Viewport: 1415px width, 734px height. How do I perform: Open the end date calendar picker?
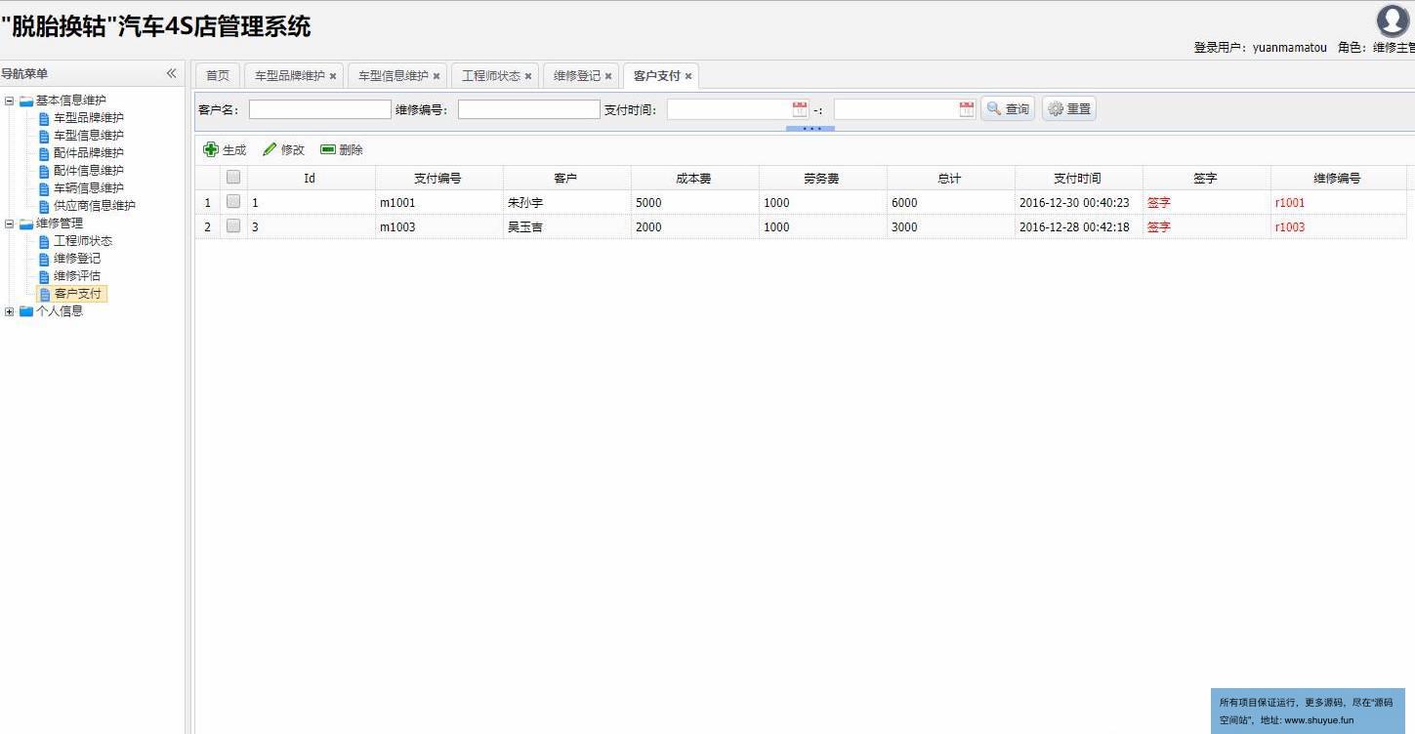[967, 109]
